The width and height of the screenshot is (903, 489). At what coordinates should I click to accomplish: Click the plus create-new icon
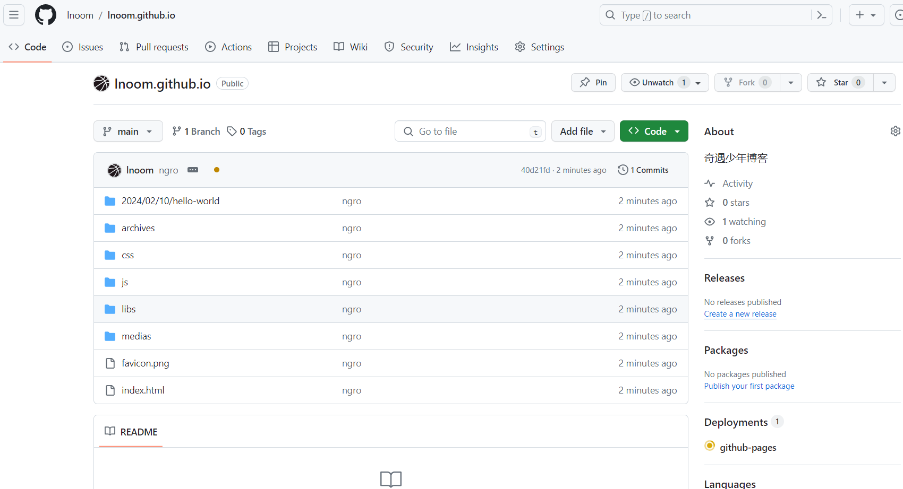pyautogui.click(x=860, y=15)
